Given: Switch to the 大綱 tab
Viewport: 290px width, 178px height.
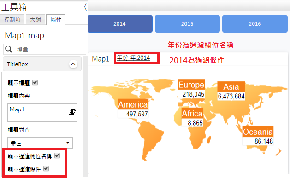Looking at the screenshot, I should pyautogui.click(x=36, y=19).
